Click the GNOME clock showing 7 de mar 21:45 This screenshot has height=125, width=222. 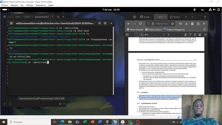pyautogui.click(x=111, y=10)
